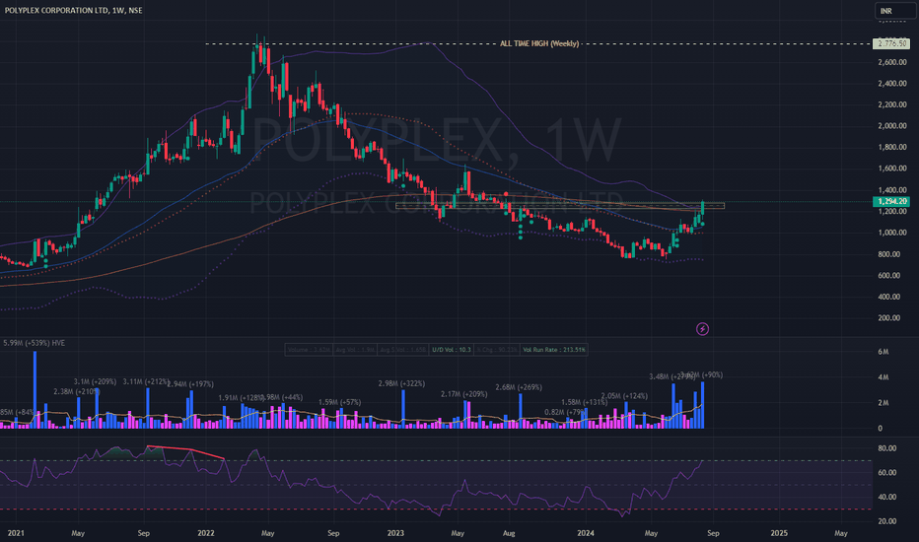The image size is (919, 542).
Task: Select the 1.91M (+128%) volume label
Action: tap(242, 398)
